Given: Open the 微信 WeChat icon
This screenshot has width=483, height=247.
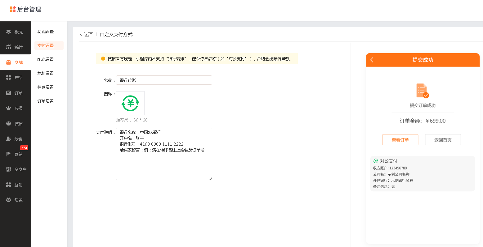Looking at the screenshot, I should (9, 124).
